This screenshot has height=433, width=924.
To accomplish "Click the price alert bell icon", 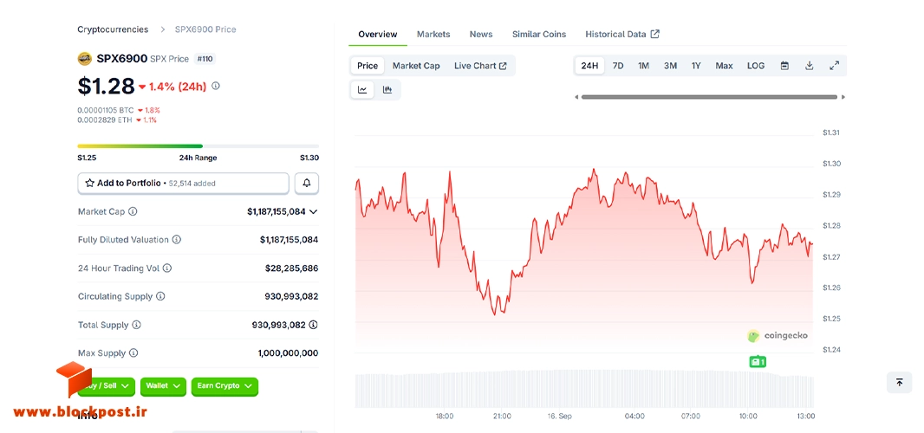I will 307,184.
